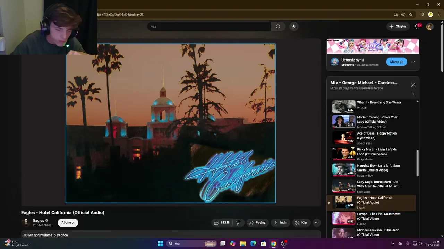Select current Eagles - Hotel California playlist item

(x=371, y=203)
